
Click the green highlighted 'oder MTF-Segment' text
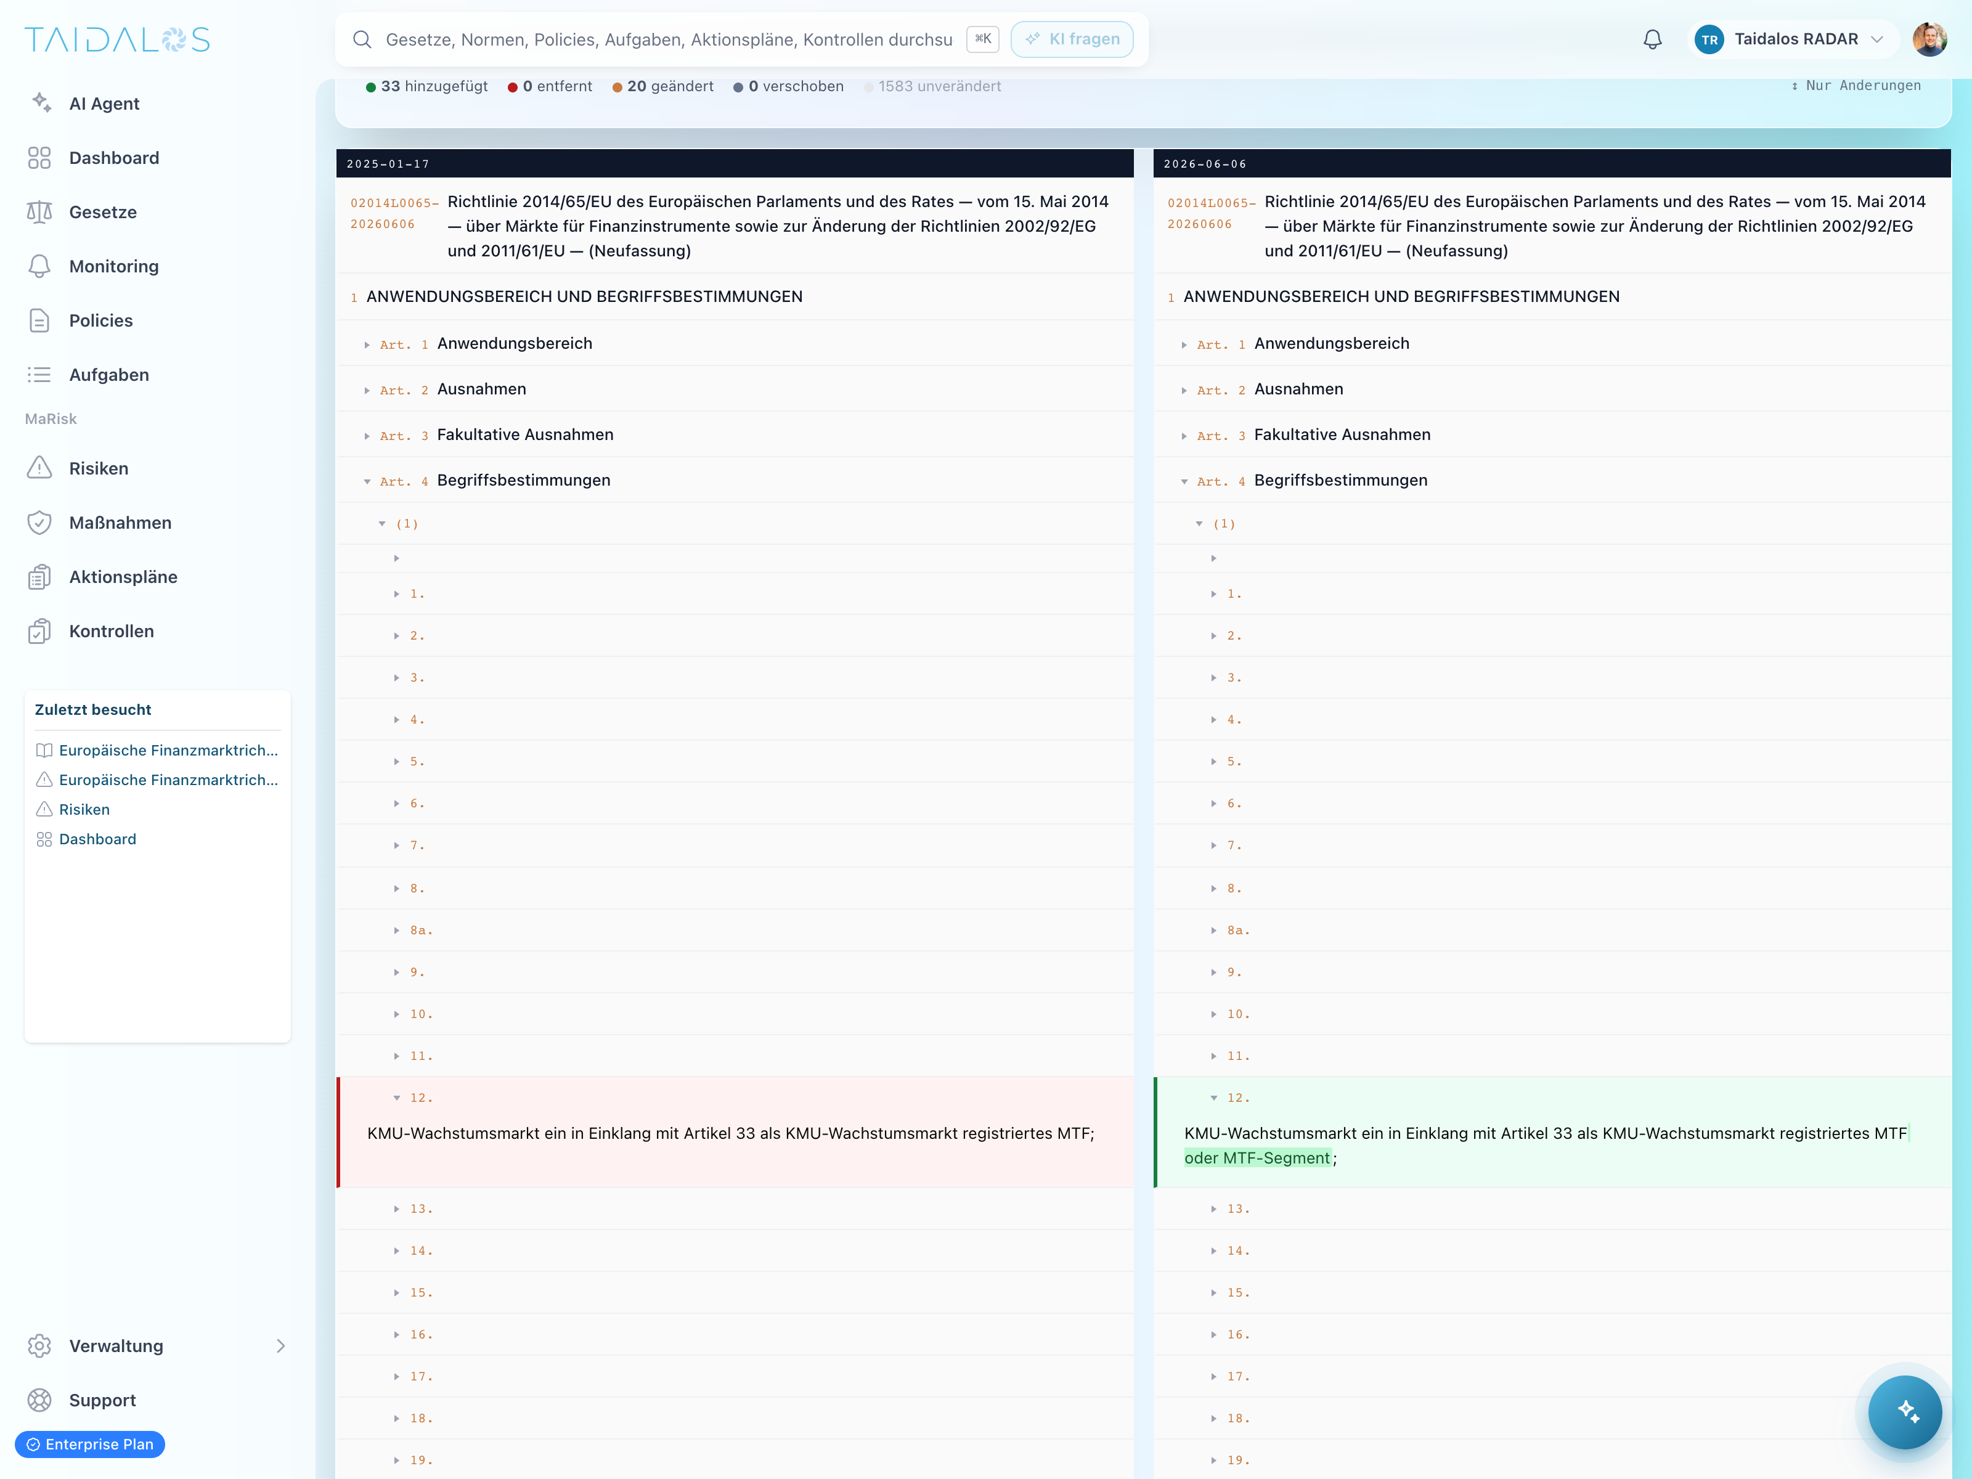[1257, 1158]
